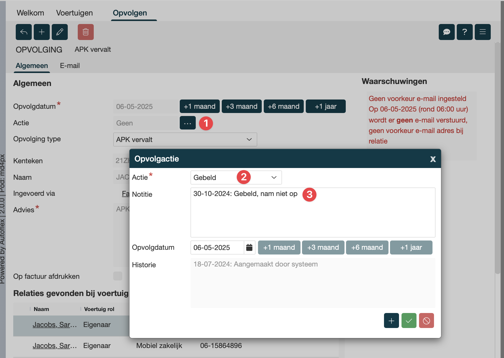Close the Opvolgactie dialog with X
Screen dimensions: 504x358
pyautogui.click(x=433, y=159)
